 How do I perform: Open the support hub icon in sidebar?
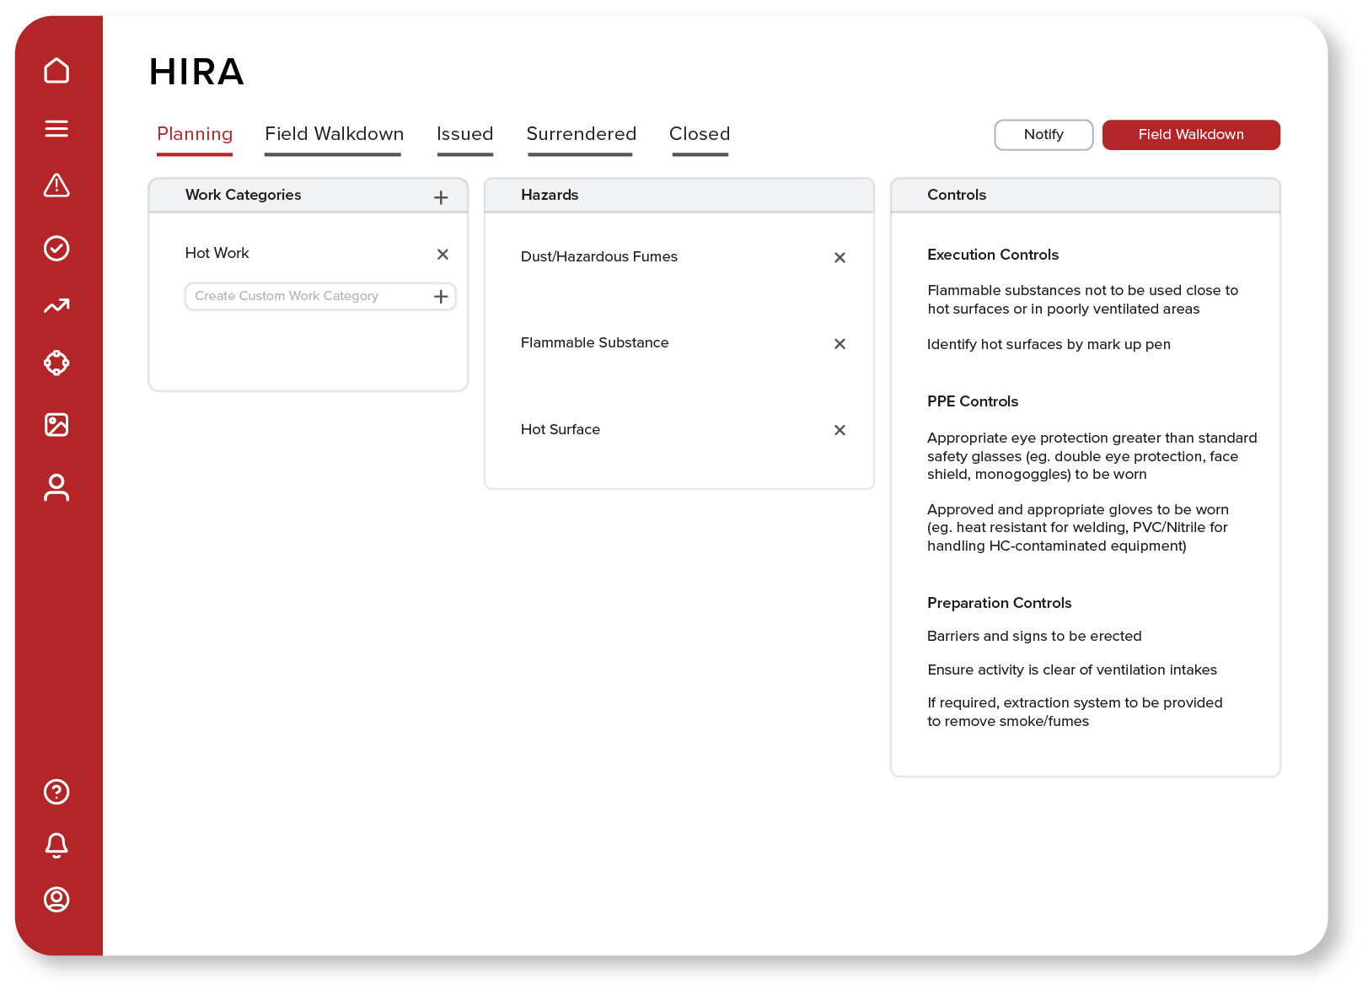point(56,363)
